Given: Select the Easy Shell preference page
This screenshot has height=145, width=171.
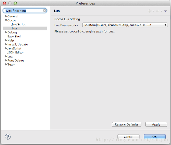Looking at the screenshot, I should click(15, 36).
